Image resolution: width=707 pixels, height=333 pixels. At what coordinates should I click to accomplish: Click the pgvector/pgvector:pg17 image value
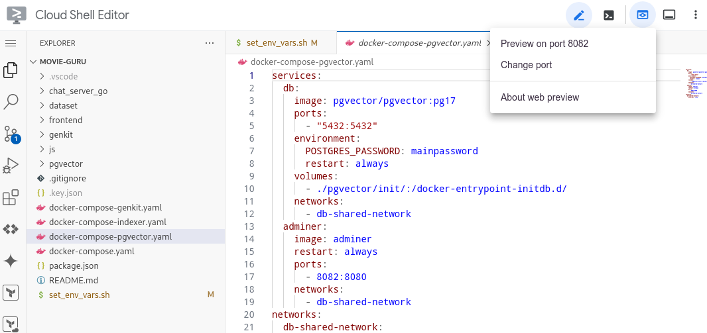point(395,101)
